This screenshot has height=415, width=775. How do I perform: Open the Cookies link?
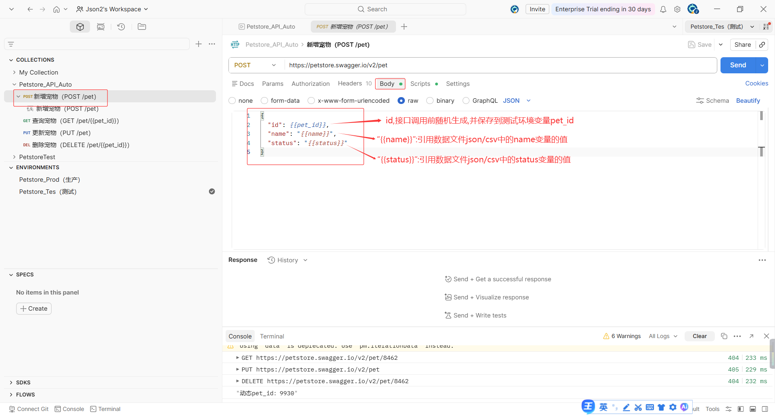756,83
